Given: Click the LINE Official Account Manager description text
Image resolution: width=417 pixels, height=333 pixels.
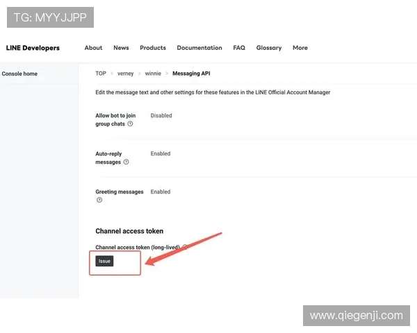Looking at the screenshot, I should coord(213,92).
